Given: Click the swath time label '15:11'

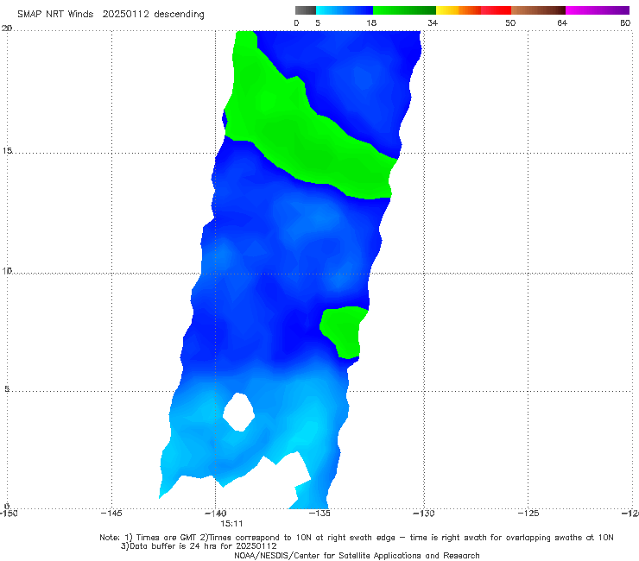Looking at the screenshot, I should [x=232, y=524].
